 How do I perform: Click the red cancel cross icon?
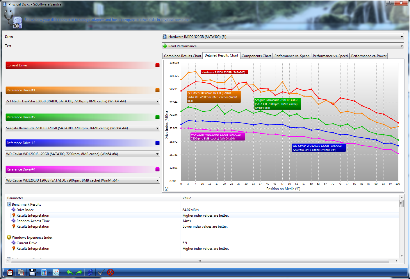110,272
